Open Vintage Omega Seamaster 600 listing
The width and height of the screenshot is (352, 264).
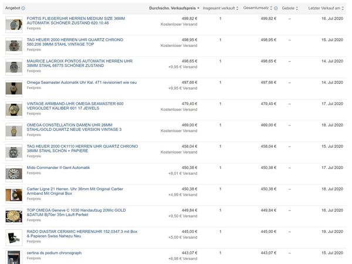click(x=75, y=106)
